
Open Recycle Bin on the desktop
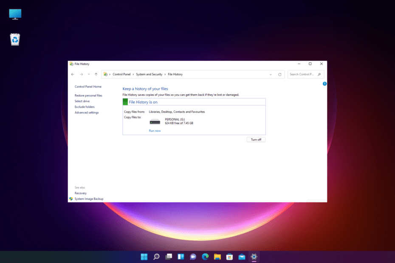point(15,39)
